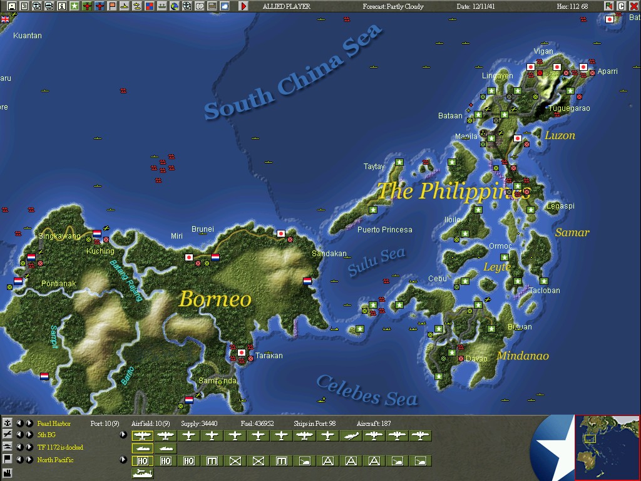641x481 pixels.
Task: Click the 'Aircraft: 187' text
Action: [x=374, y=423]
